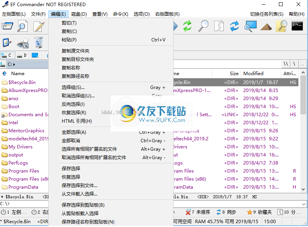This screenshot has width=308, height=227.
Task: Choose 粘贴(P) from the edit menu
Action: (x=111, y=40)
